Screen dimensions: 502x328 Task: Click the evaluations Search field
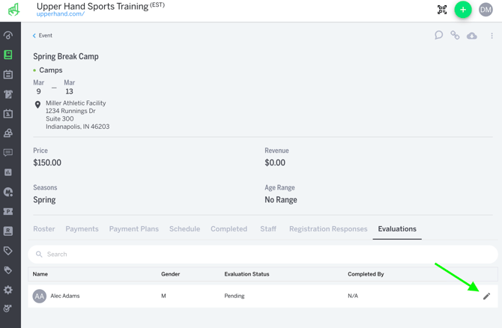tap(262, 255)
